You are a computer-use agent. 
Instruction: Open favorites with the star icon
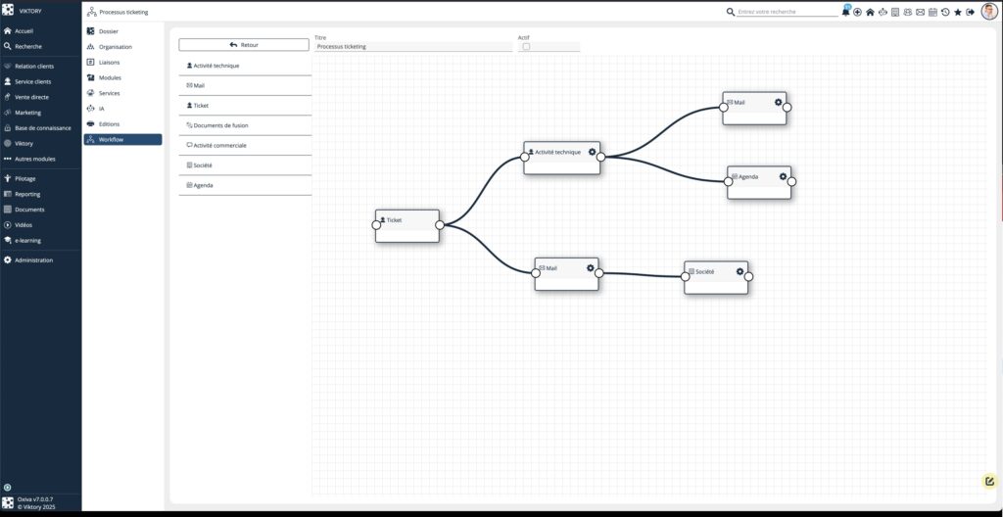958,12
